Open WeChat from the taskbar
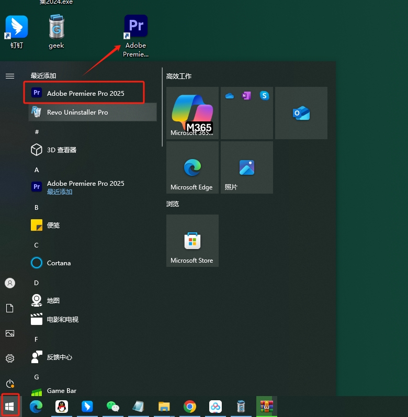The image size is (408, 417). click(x=112, y=407)
